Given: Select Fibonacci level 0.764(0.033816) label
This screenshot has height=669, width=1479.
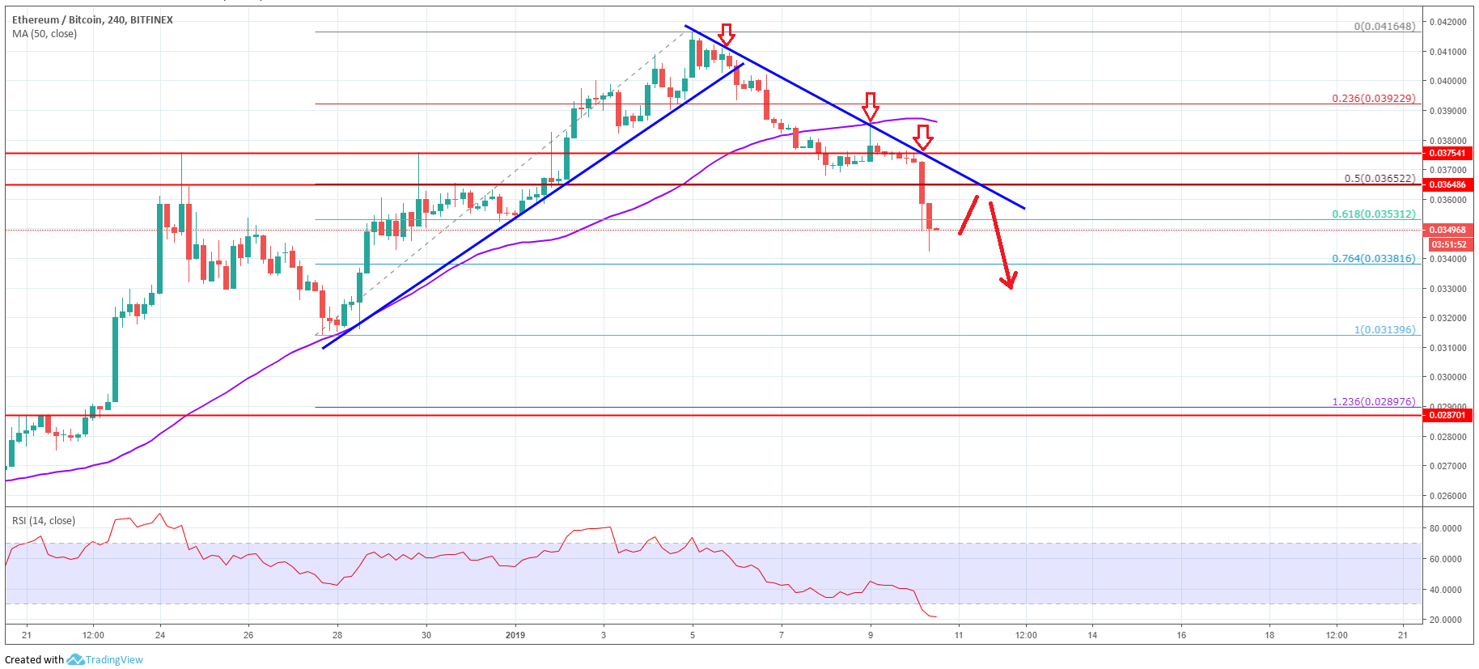Looking at the screenshot, I should pos(1374,259).
